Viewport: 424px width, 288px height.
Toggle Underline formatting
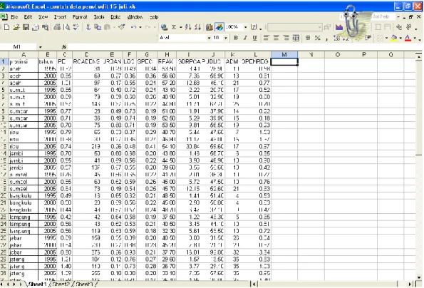(x=254, y=38)
